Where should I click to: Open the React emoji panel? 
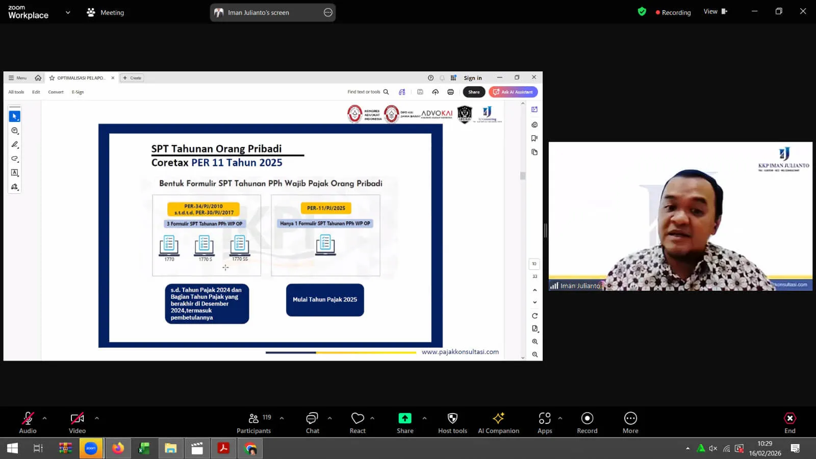click(358, 423)
